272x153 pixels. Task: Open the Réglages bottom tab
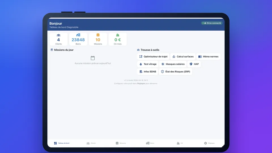tap(209, 143)
